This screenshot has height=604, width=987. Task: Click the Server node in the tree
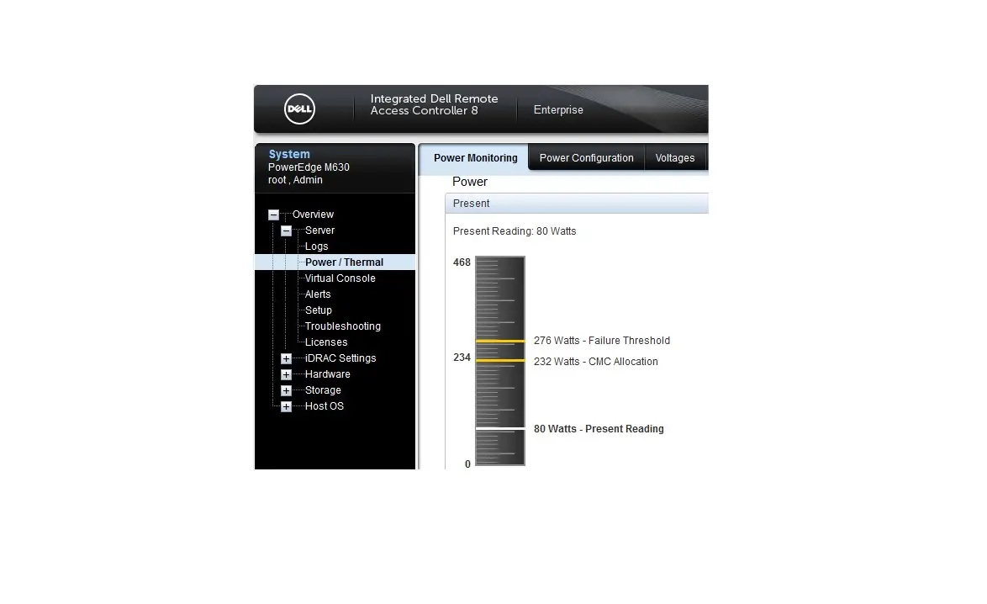pos(319,230)
